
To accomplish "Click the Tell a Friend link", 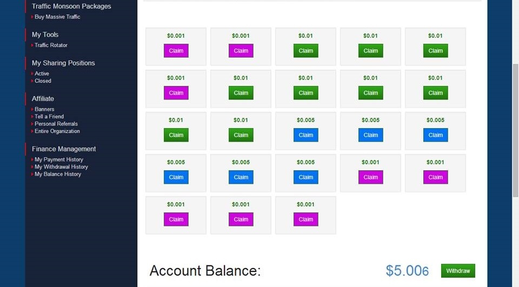I will tap(49, 117).
